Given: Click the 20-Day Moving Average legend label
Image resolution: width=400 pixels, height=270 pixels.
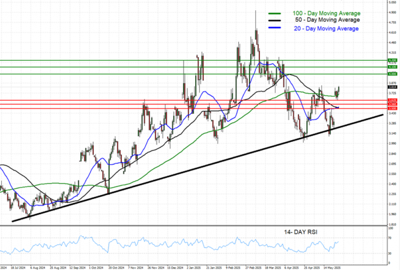Looking at the screenshot, I should pos(326,28).
